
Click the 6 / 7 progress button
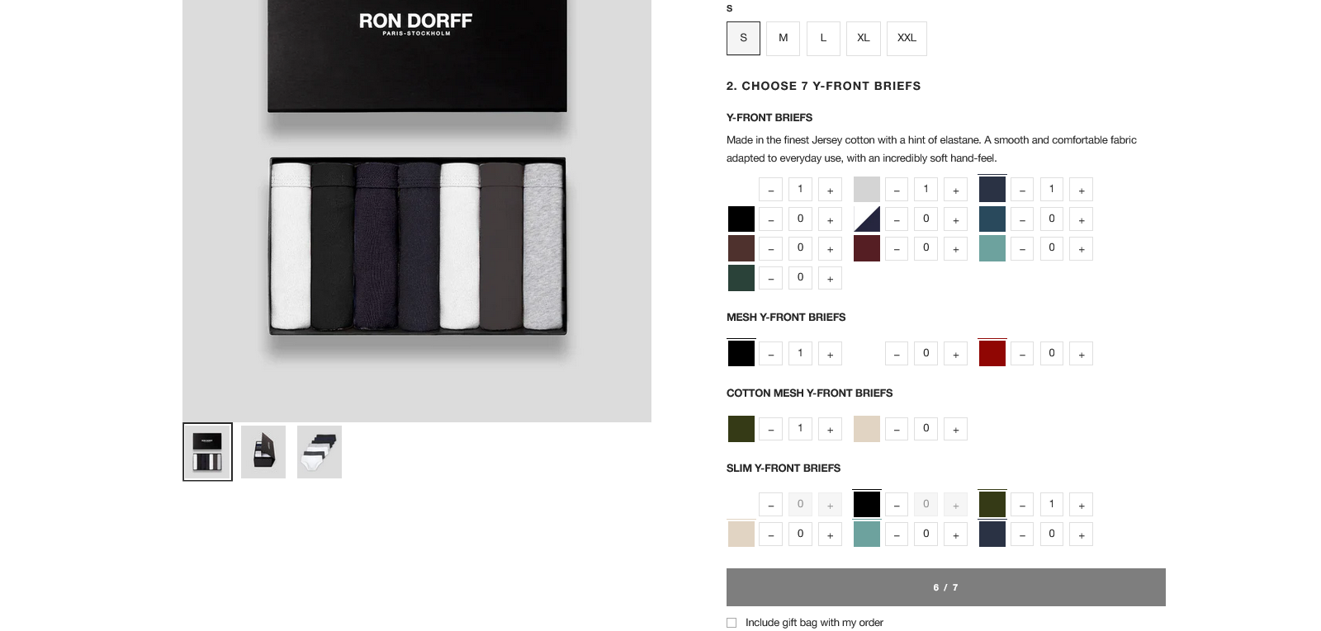tap(945, 587)
